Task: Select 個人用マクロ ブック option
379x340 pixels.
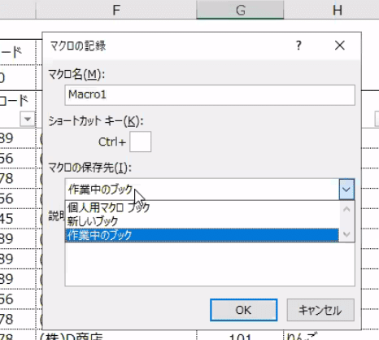Action: pos(202,207)
